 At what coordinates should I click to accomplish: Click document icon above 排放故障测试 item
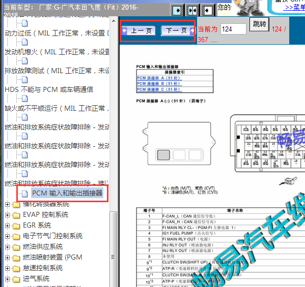tap(25, 61)
